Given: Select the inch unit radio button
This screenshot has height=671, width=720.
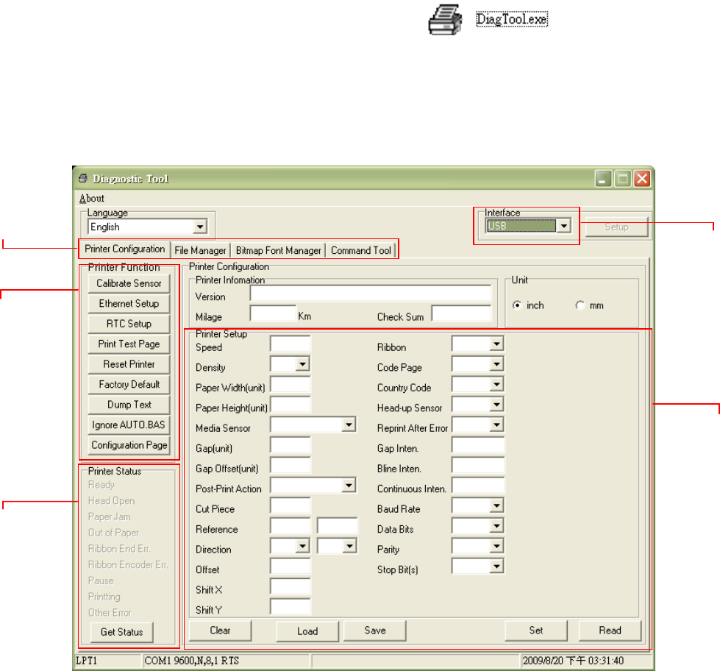Looking at the screenshot, I should pyautogui.click(x=518, y=305).
